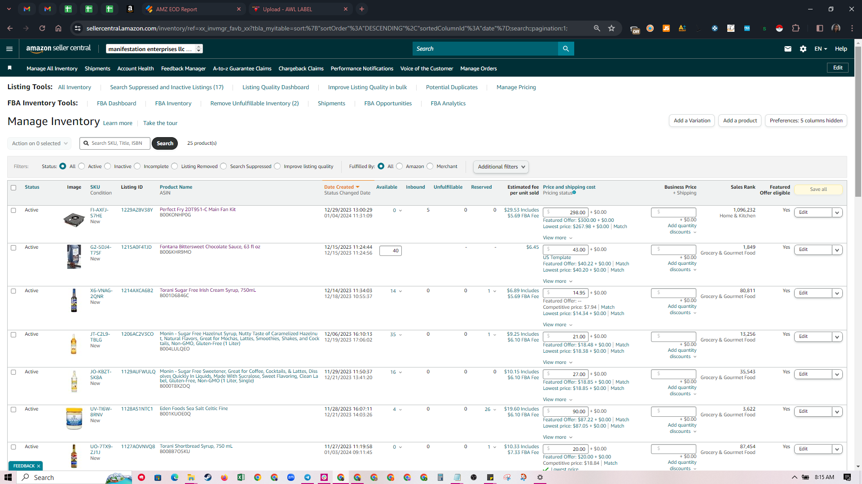
Task: Check the select-all products checkbox
Action: pyautogui.click(x=13, y=188)
